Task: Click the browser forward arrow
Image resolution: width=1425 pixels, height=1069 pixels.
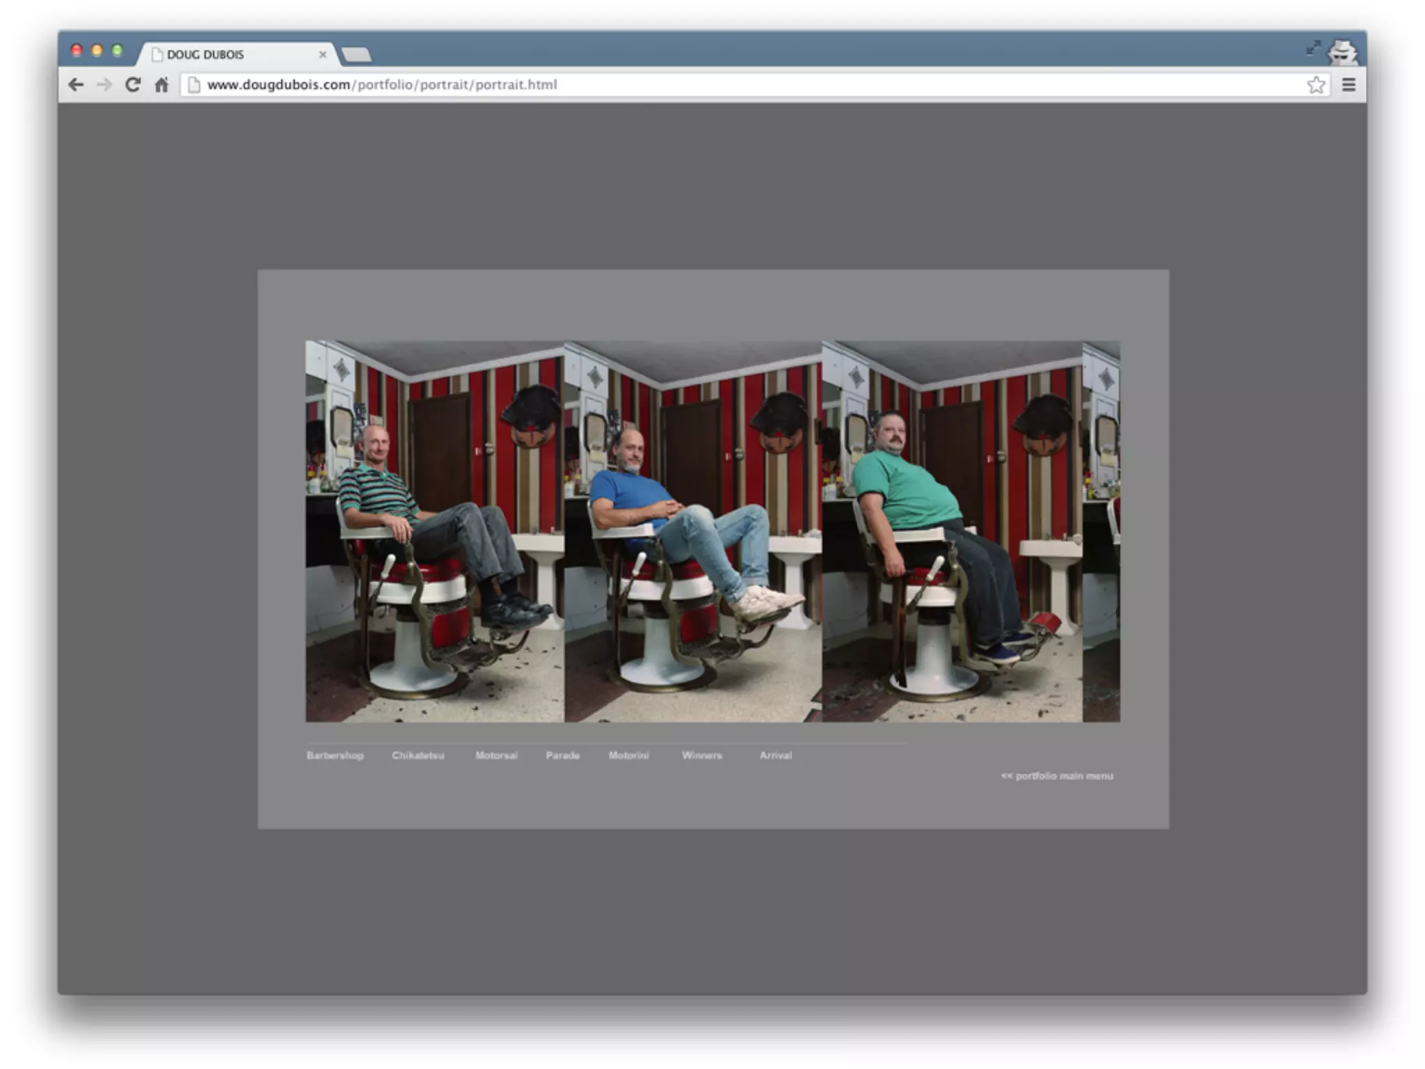Action: (x=104, y=85)
